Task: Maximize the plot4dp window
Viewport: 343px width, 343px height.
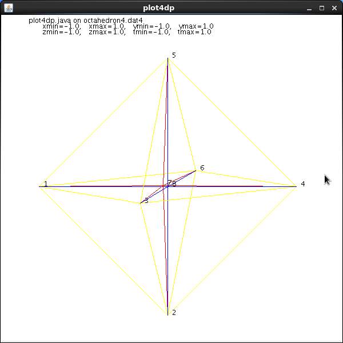Action: pyautogui.click(x=321, y=9)
